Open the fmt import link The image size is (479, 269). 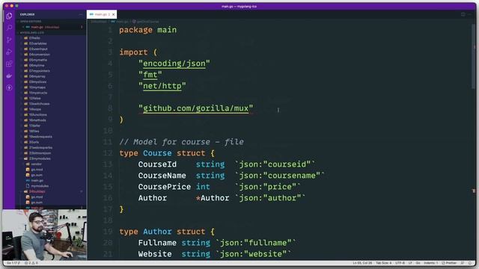coord(150,75)
